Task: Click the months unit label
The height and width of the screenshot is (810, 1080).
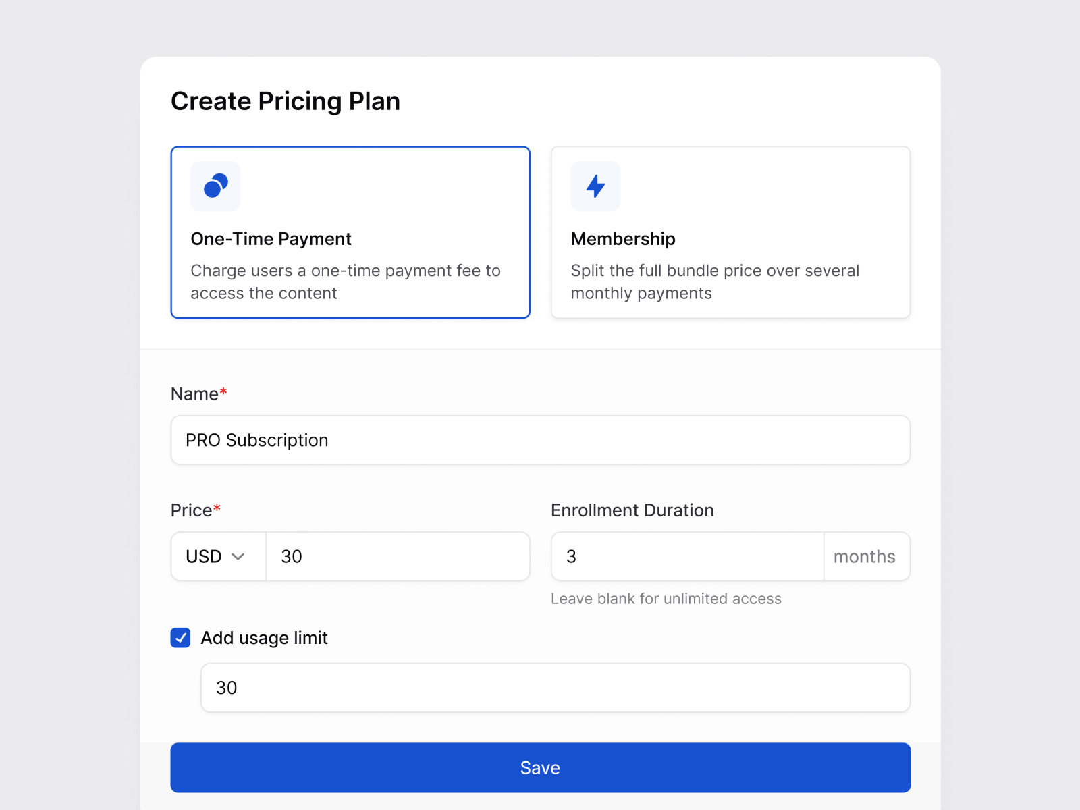Action: tap(865, 556)
